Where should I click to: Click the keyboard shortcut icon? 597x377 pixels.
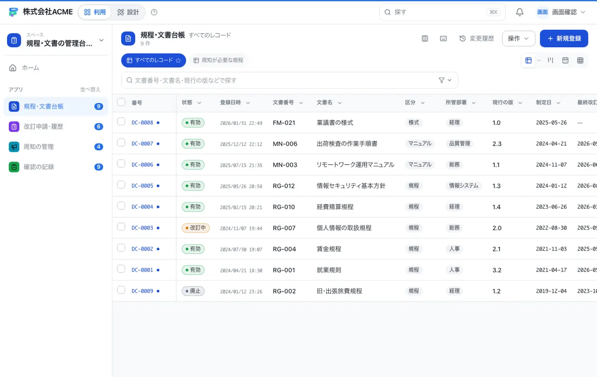[x=444, y=39]
